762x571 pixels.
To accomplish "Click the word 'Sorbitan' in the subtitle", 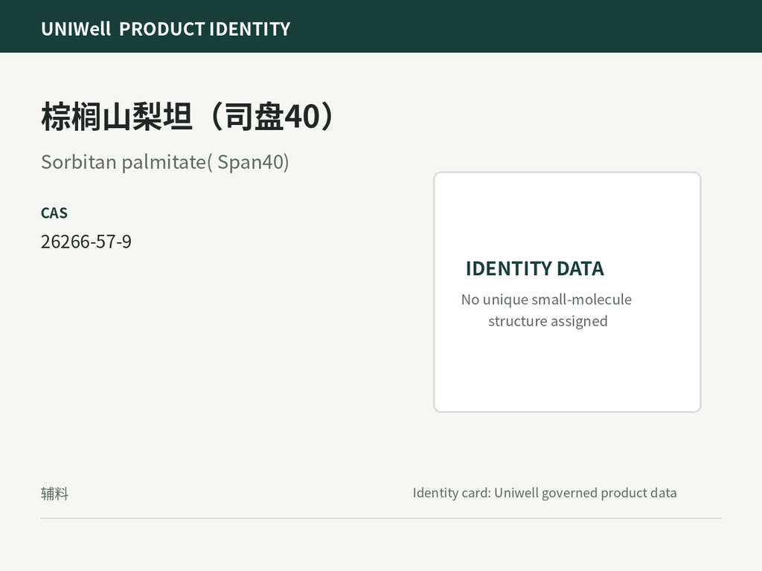I will click(79, 162).
